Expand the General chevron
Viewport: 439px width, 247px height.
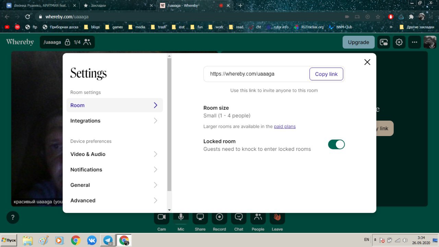click(x=155, y=185)
